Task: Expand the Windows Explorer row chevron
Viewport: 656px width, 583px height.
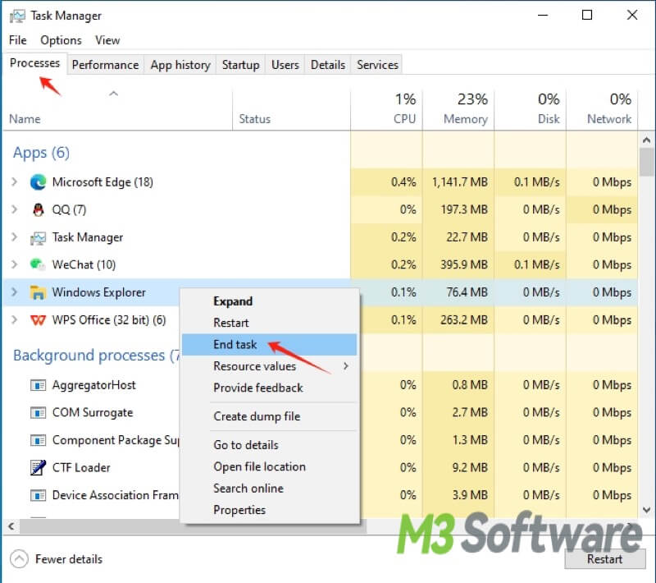Action: (x=14, y=292)
